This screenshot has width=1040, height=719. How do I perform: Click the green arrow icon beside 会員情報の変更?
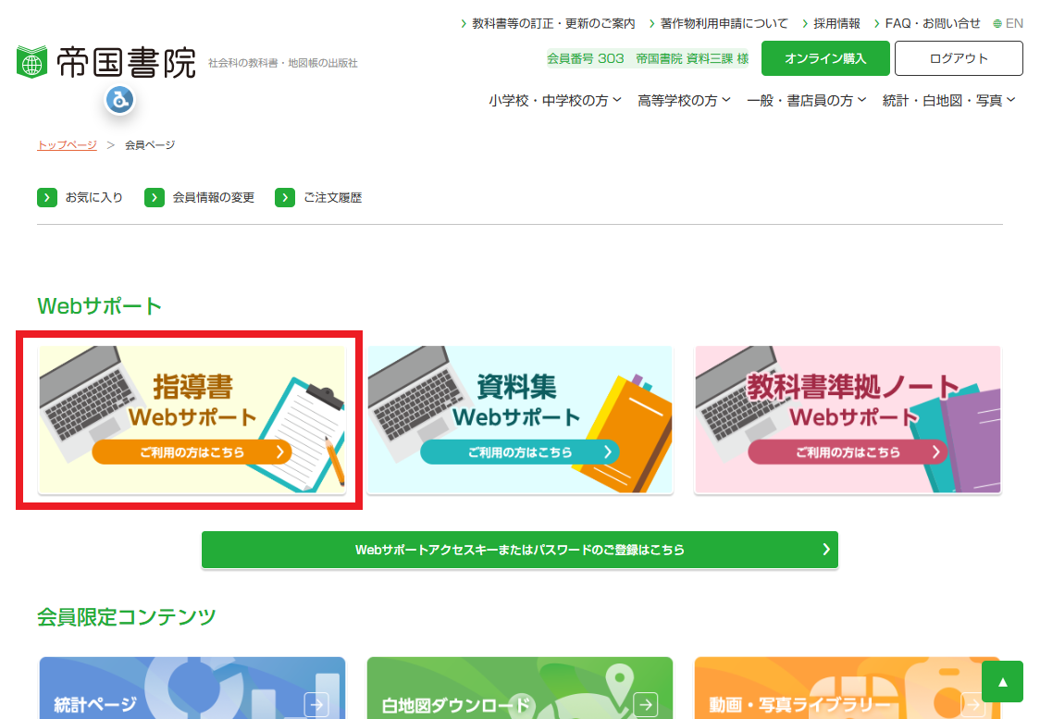[x=155, y=197]
